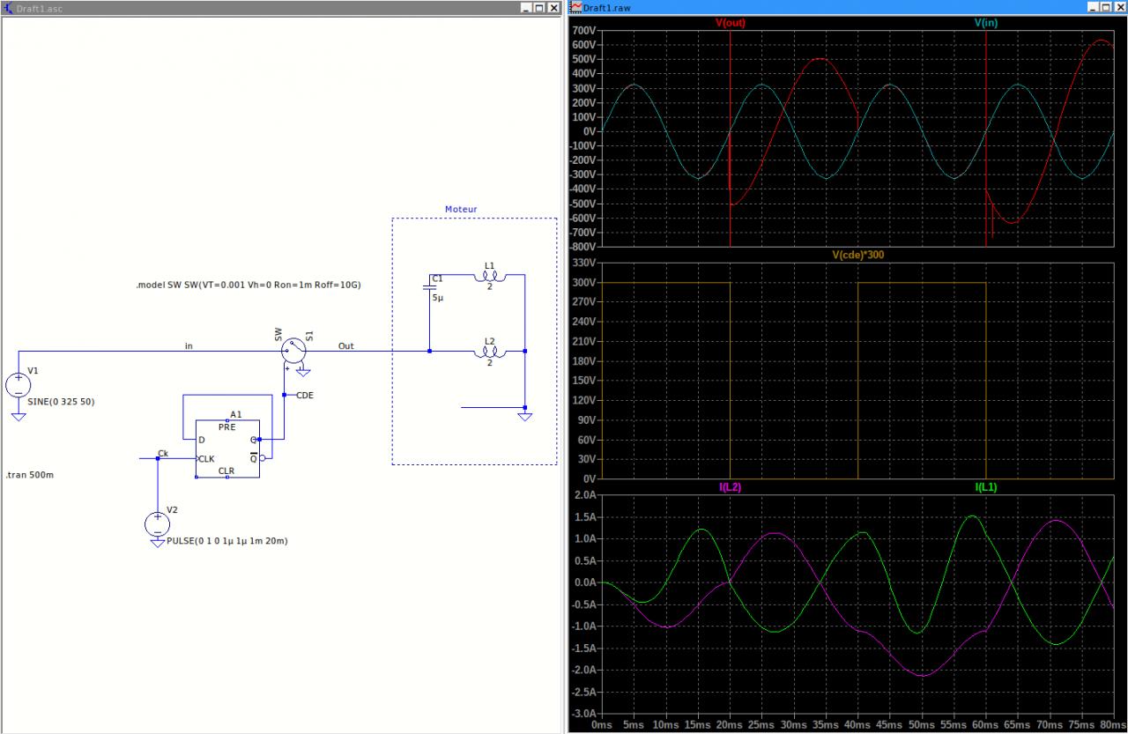
Task: Select the V2 pulse voltage source symbol
Action: [157, 524]
